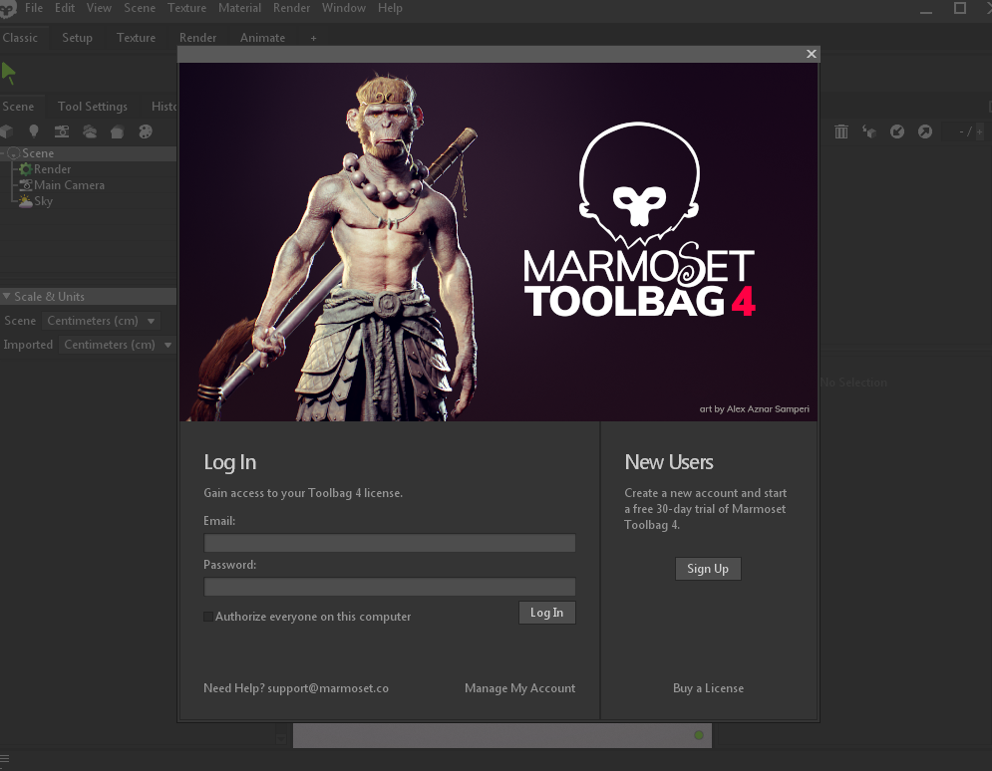Open the View menu
This screenshot has height=771, width=992.
[x=99, y=8]
